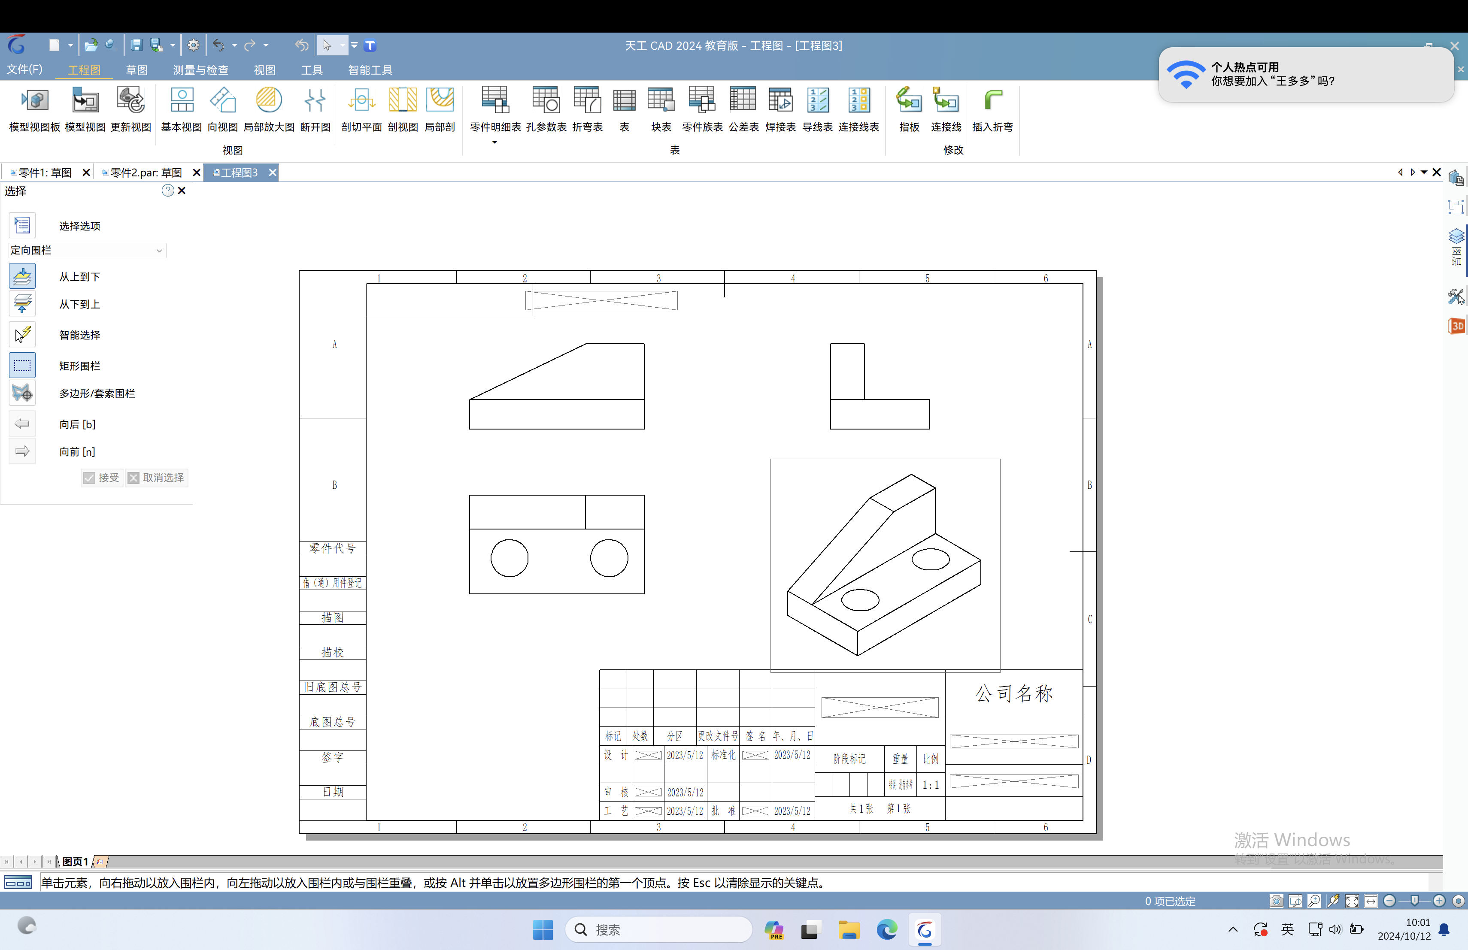Image resolution: width=1468 pixels, height=950 pixels.
Task: Expand the undo history dropdown
Action: 234,45
